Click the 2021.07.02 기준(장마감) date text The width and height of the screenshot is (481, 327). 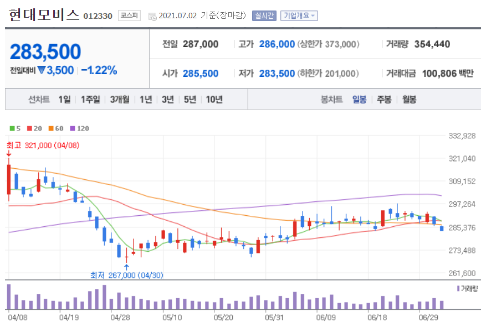point(202,15)
